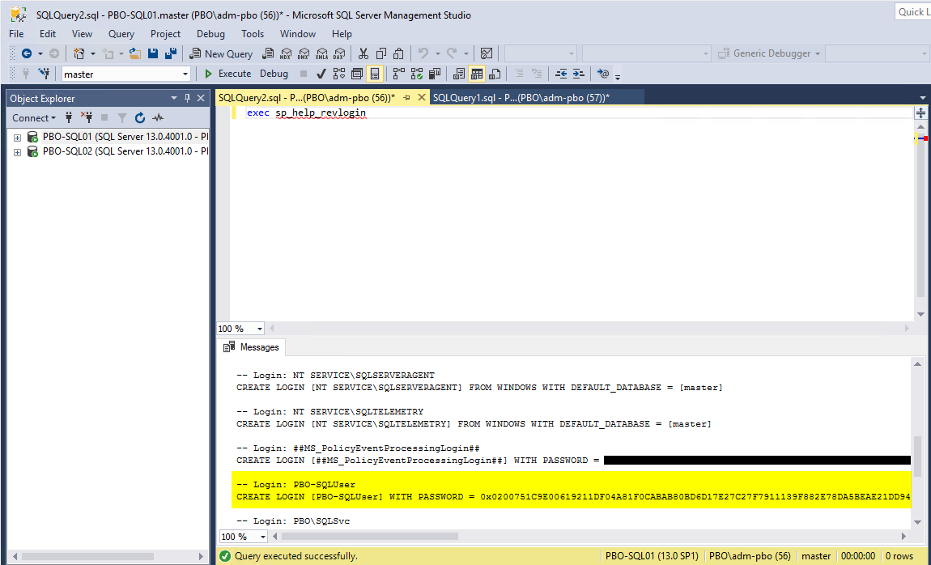Toggle Include Actual Execution Plan
Screen dimensions: 931x565
399,74
